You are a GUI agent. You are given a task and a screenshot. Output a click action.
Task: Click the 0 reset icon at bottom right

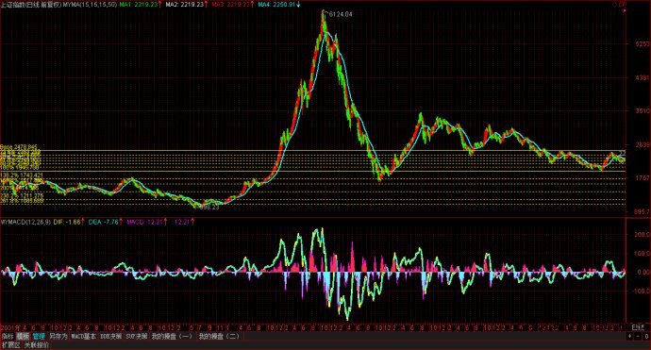646,336
